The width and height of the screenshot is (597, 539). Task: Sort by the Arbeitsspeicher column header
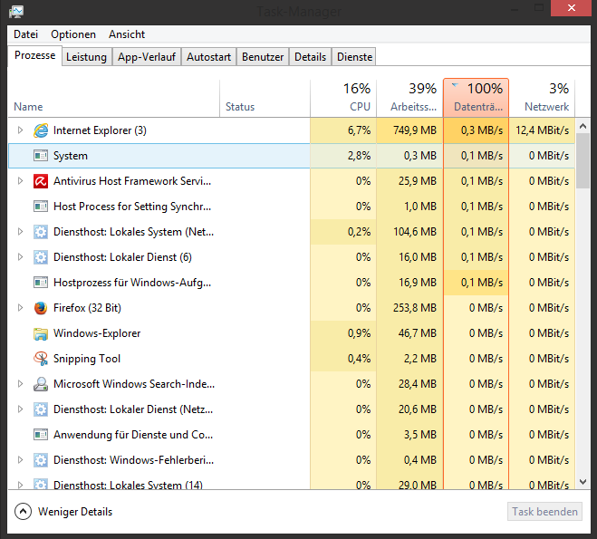410,98
